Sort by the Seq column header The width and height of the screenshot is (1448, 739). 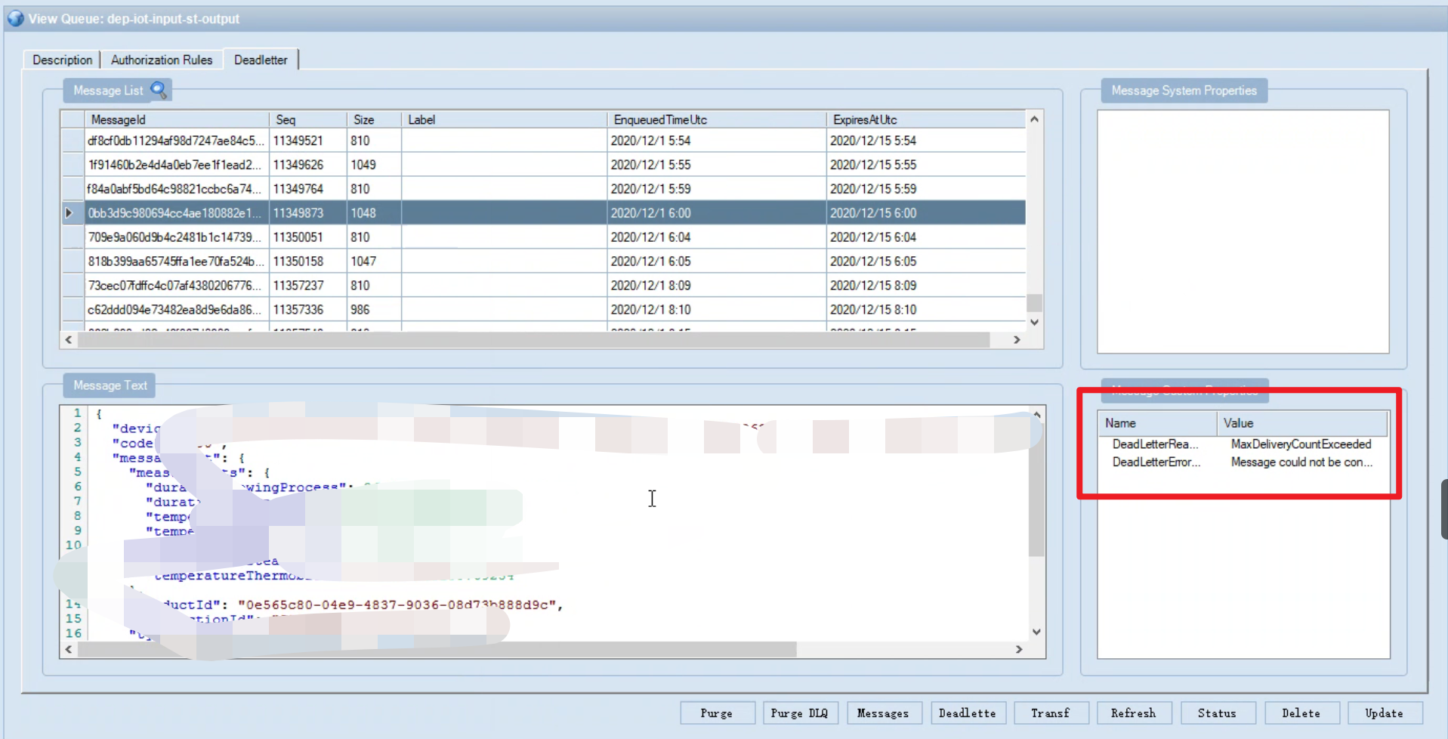[x=286, y=119]
